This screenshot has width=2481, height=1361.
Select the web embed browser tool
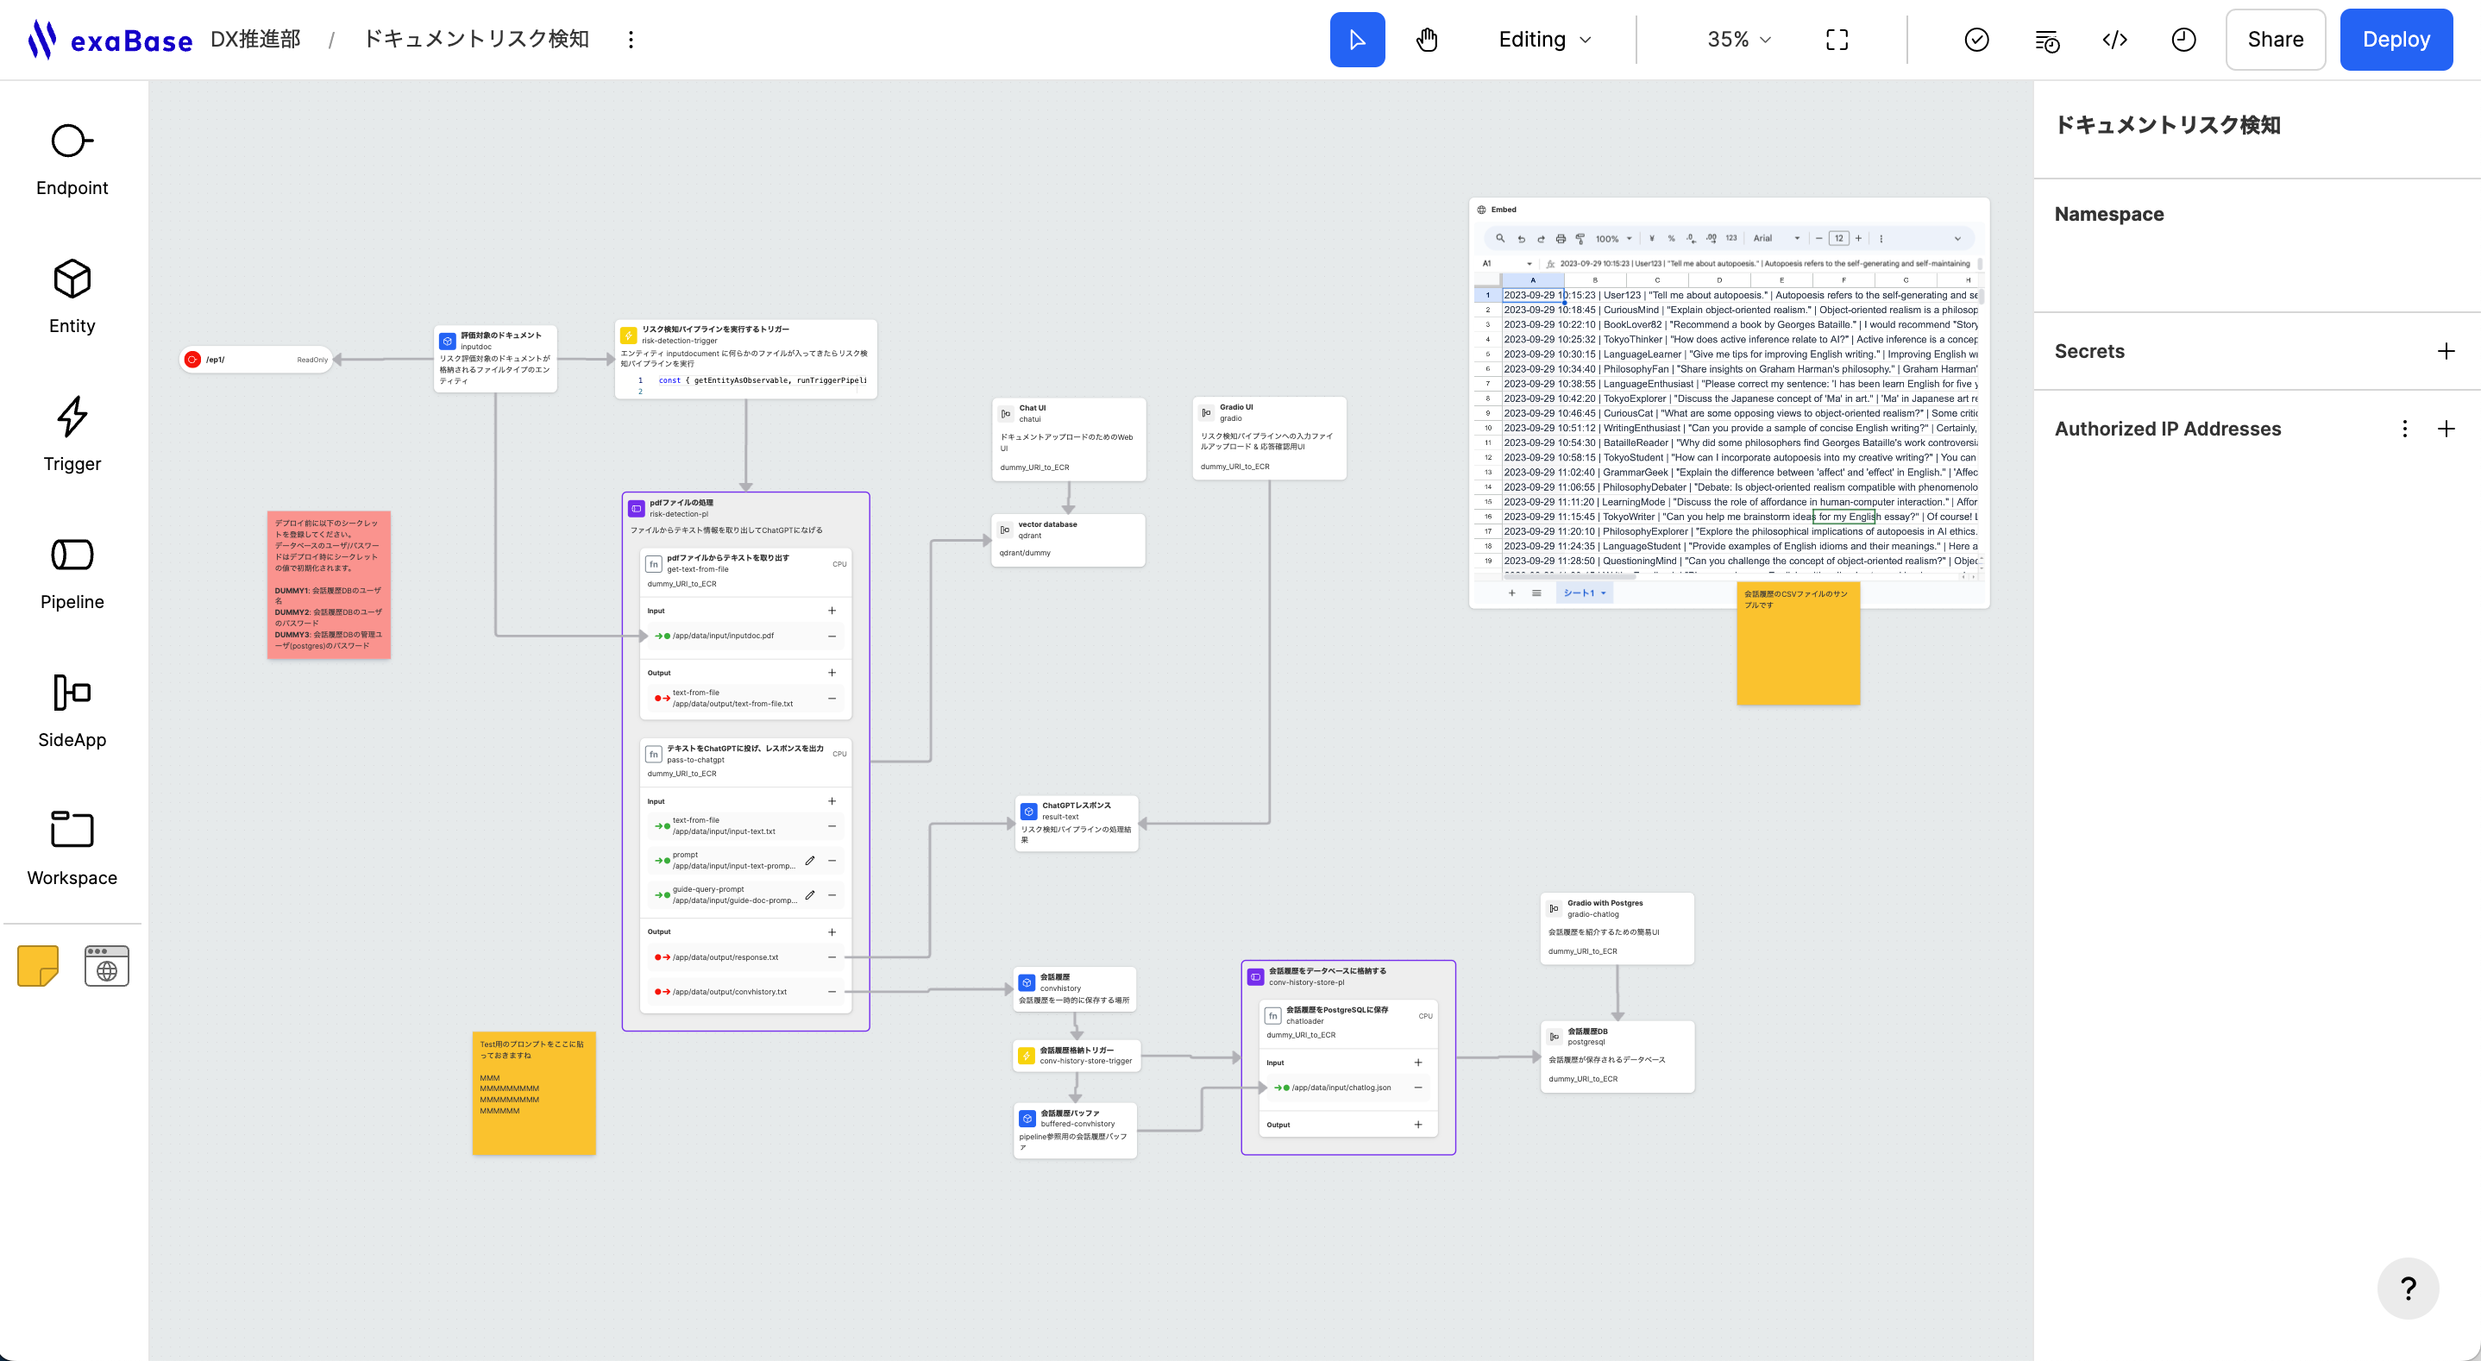pyautogui.click(x=107, y=966)
